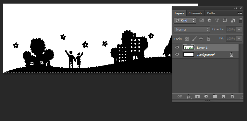Hide Layer 1 visibility
This screenshot has height=121, width=247.
point(177,47)
